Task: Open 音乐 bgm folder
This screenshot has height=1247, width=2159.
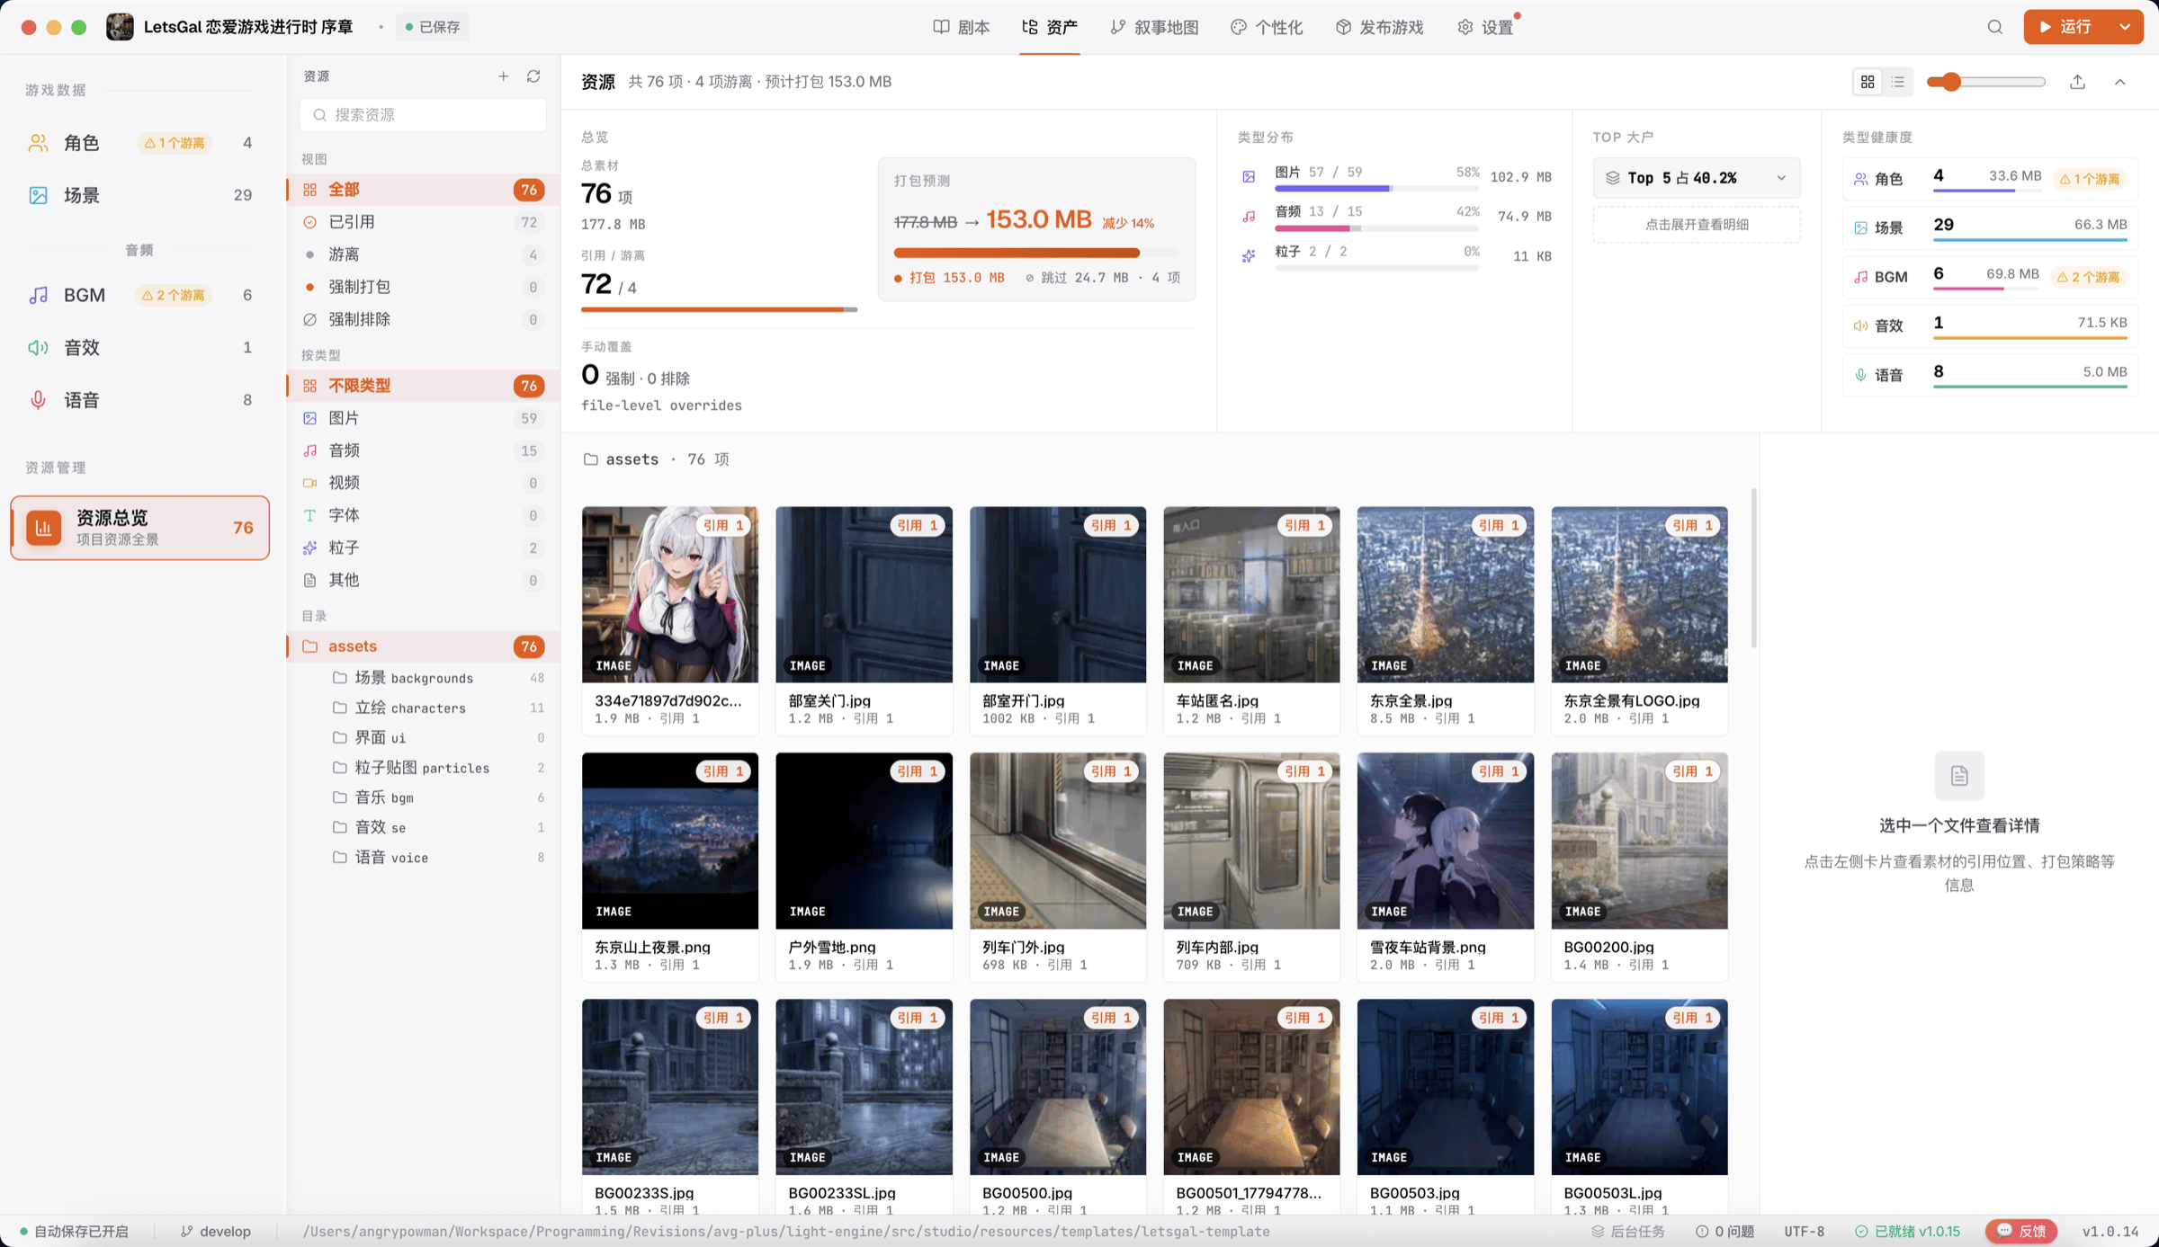Action: [x=437, y=797]
